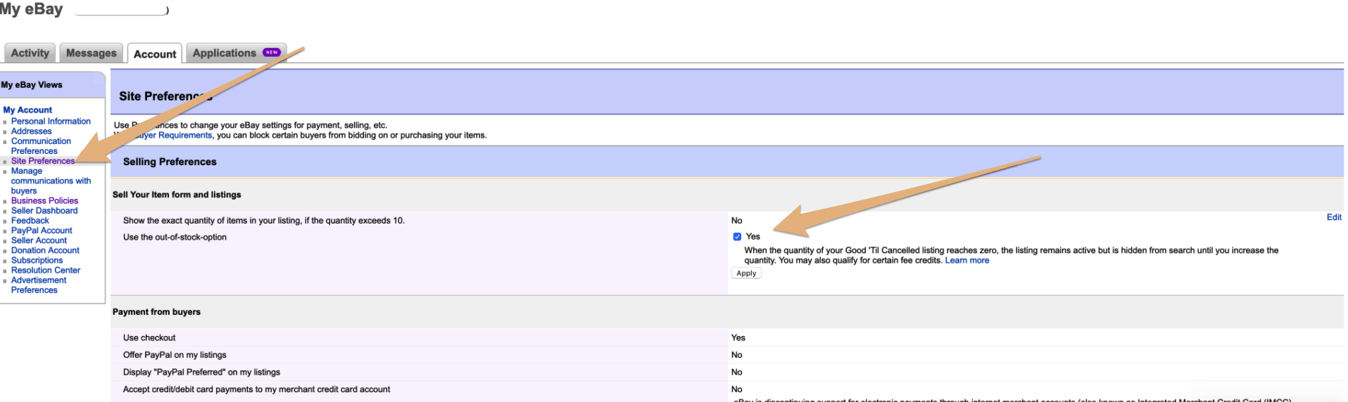Image resolution: width=1348 pixels, height=402 pixels.
Task: Open PayPal Account settings
Action: (x=42, y=230)
